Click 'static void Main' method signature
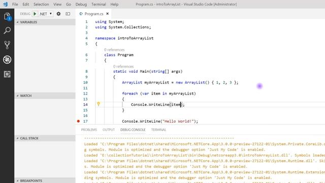Image resolution: width=325 pixels, height=183 pixels. (148, 71)
